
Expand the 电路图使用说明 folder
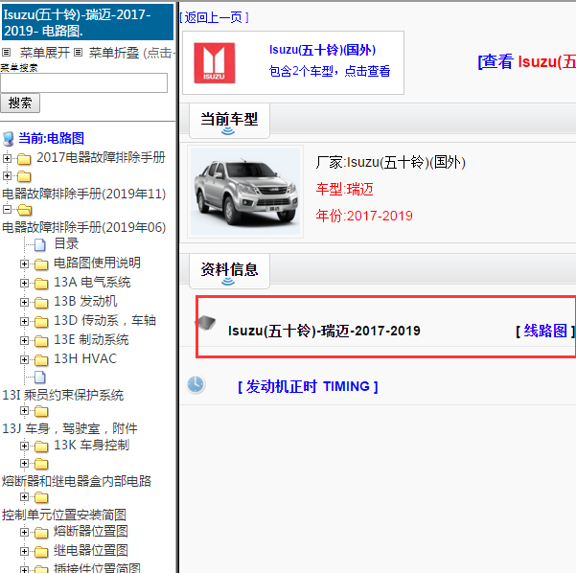[x=24, y=264]
